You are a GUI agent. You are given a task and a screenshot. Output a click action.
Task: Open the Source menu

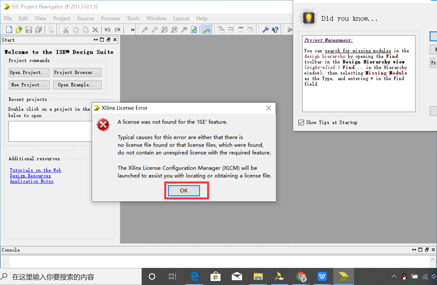pyautogui.click(x=86, y=18)
